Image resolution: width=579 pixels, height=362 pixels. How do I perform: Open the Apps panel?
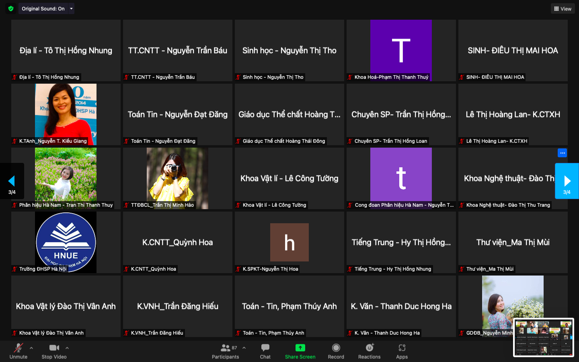[402, 351]
